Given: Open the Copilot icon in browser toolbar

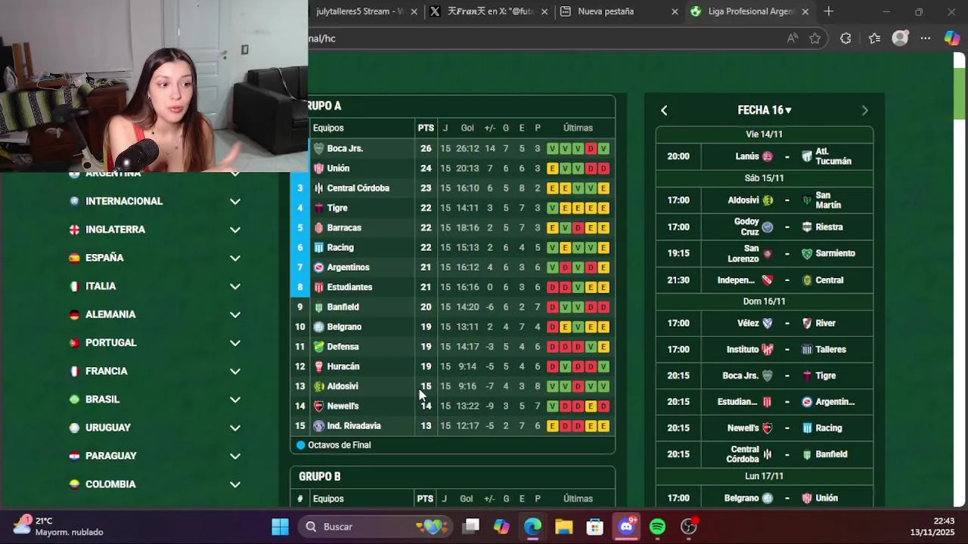Looking at the screenshot, I should [x=952, y=39].
